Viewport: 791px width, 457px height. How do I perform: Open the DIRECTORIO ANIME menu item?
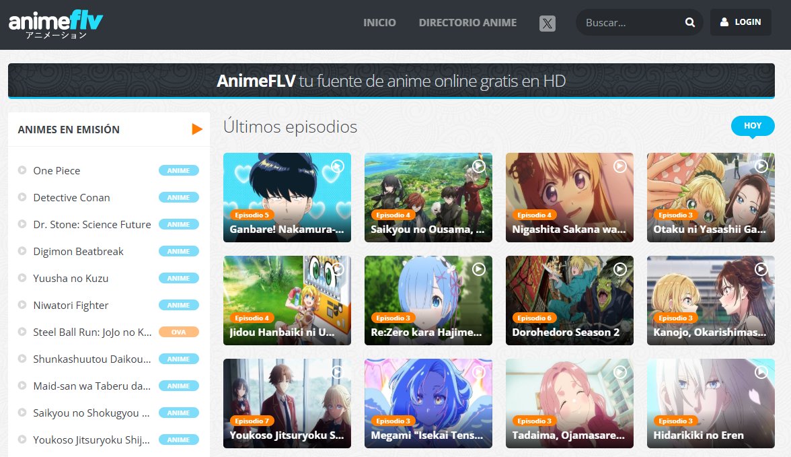[x=467, y=23]
